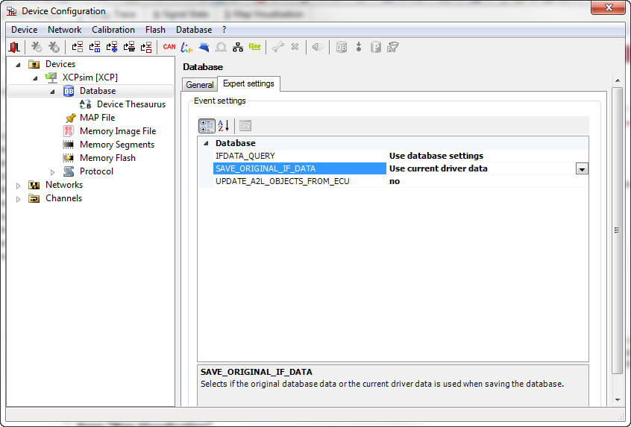Open SAVE_ORIGINAL_IF_DATA value dropdown
The image size is (631, 427).
point(582,169)
